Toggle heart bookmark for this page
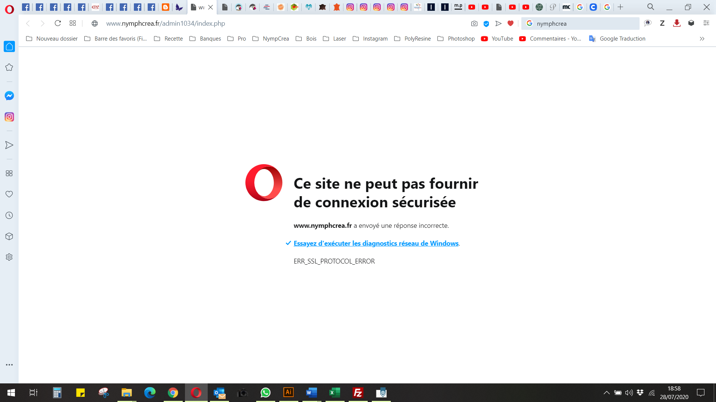716x402 pixels. coord(511,23)
